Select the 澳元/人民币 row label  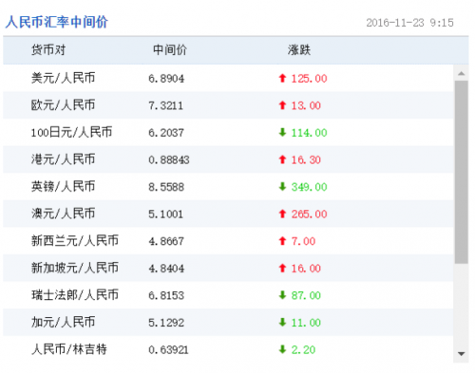[x=63, y=214]
